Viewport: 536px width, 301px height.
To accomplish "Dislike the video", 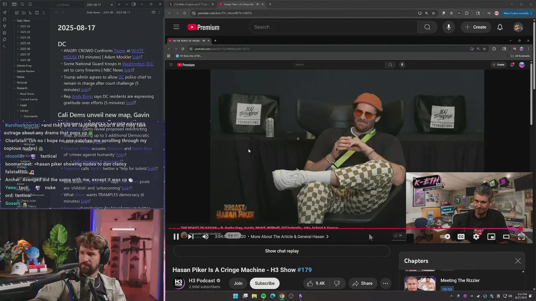I will [x=337, y=283].
